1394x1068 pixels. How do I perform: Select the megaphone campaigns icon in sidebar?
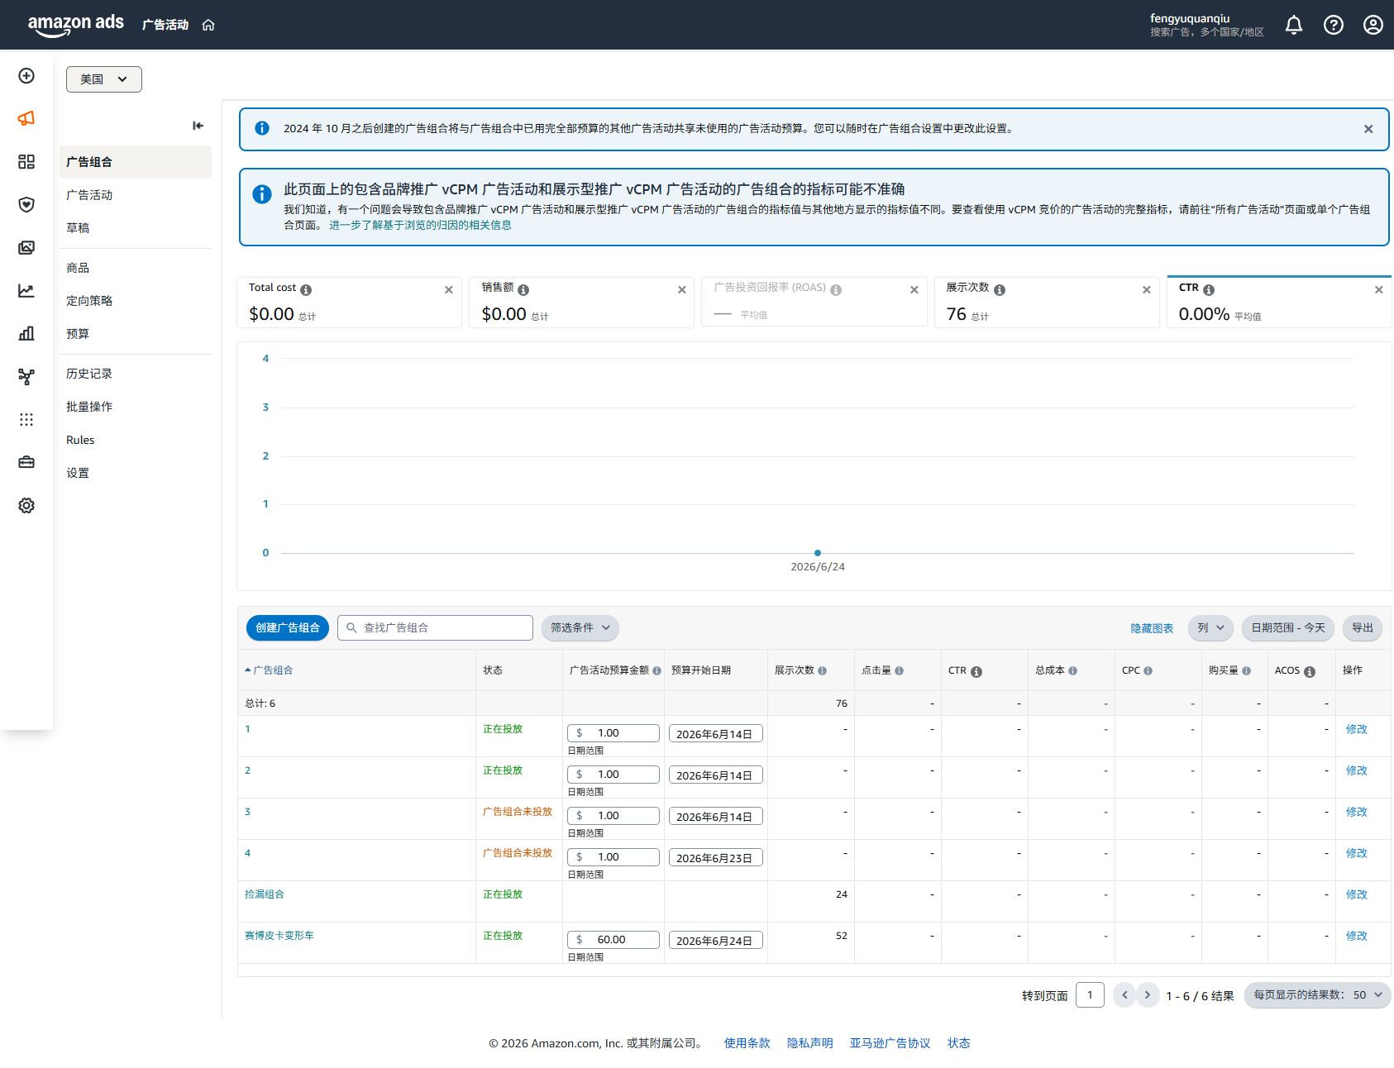[x=26, y=118]
